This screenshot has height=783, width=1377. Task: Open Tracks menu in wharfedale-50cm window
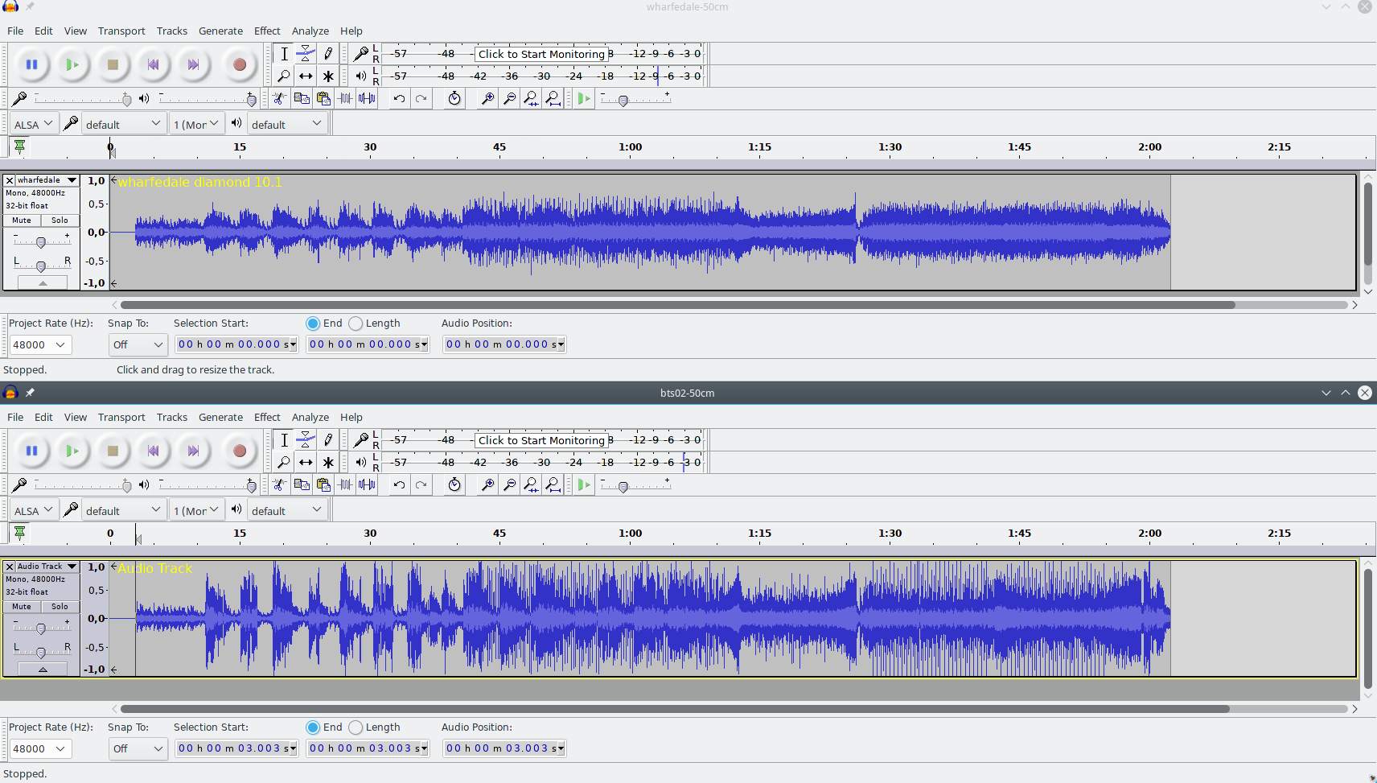171,31
